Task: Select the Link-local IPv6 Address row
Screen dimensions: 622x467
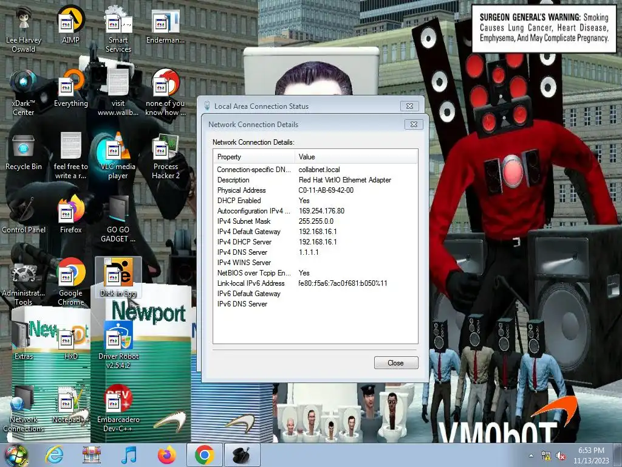Action: pos(315,283)
